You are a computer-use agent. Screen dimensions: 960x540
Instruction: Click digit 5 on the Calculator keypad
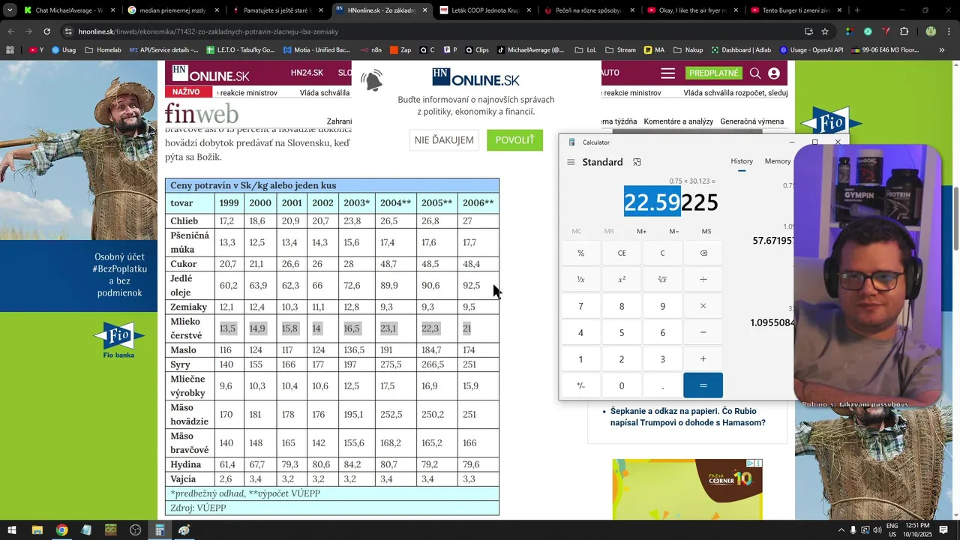[622, 332]
